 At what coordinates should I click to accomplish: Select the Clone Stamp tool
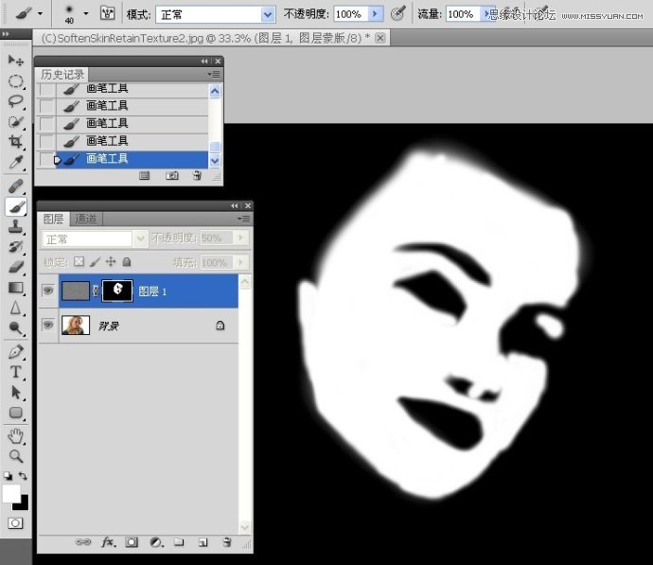[x=16, y=227]
